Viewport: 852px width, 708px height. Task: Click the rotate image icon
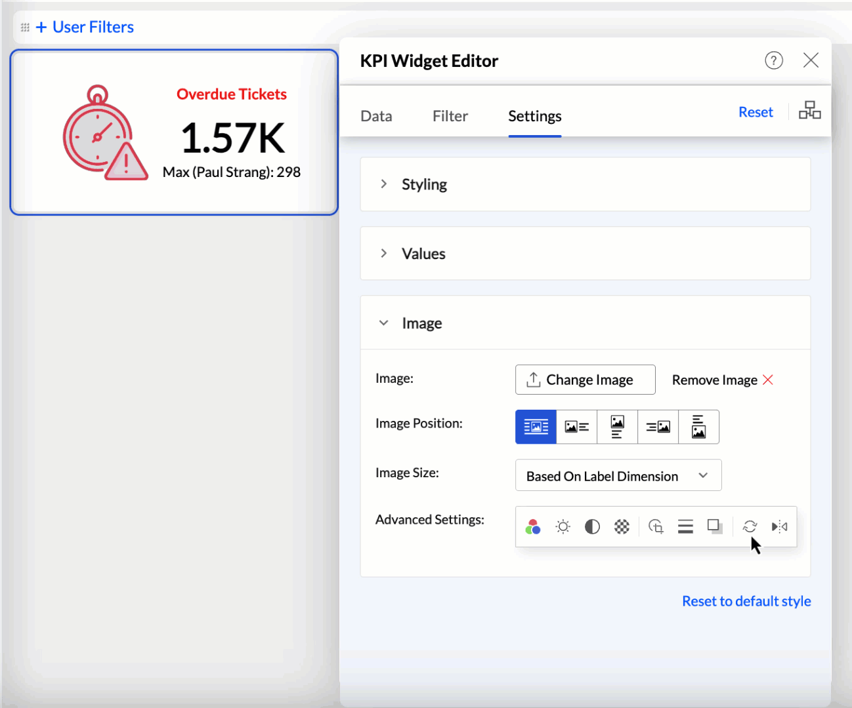click(x=750, y=526)
